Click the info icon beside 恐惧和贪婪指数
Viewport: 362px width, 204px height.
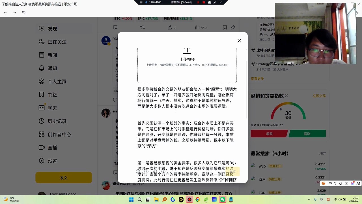click(286, 96)
